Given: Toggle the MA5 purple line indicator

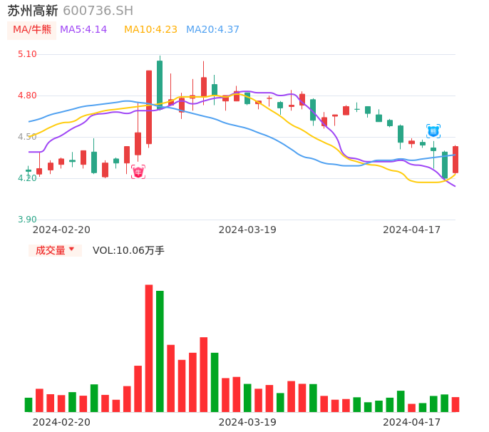Looking at the screenshot, I should (x=83, y=30).
